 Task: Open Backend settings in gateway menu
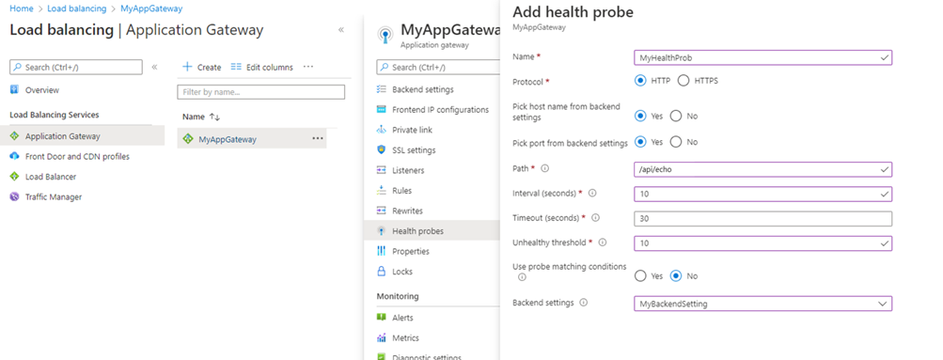[423, 89]
